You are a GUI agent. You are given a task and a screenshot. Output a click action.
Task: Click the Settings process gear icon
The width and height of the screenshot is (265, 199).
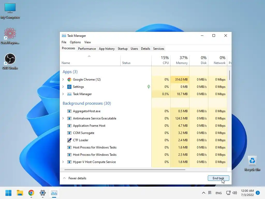click(69, 87)
